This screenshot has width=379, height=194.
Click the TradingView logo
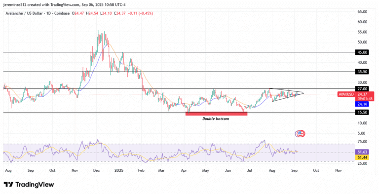[29, 185]
